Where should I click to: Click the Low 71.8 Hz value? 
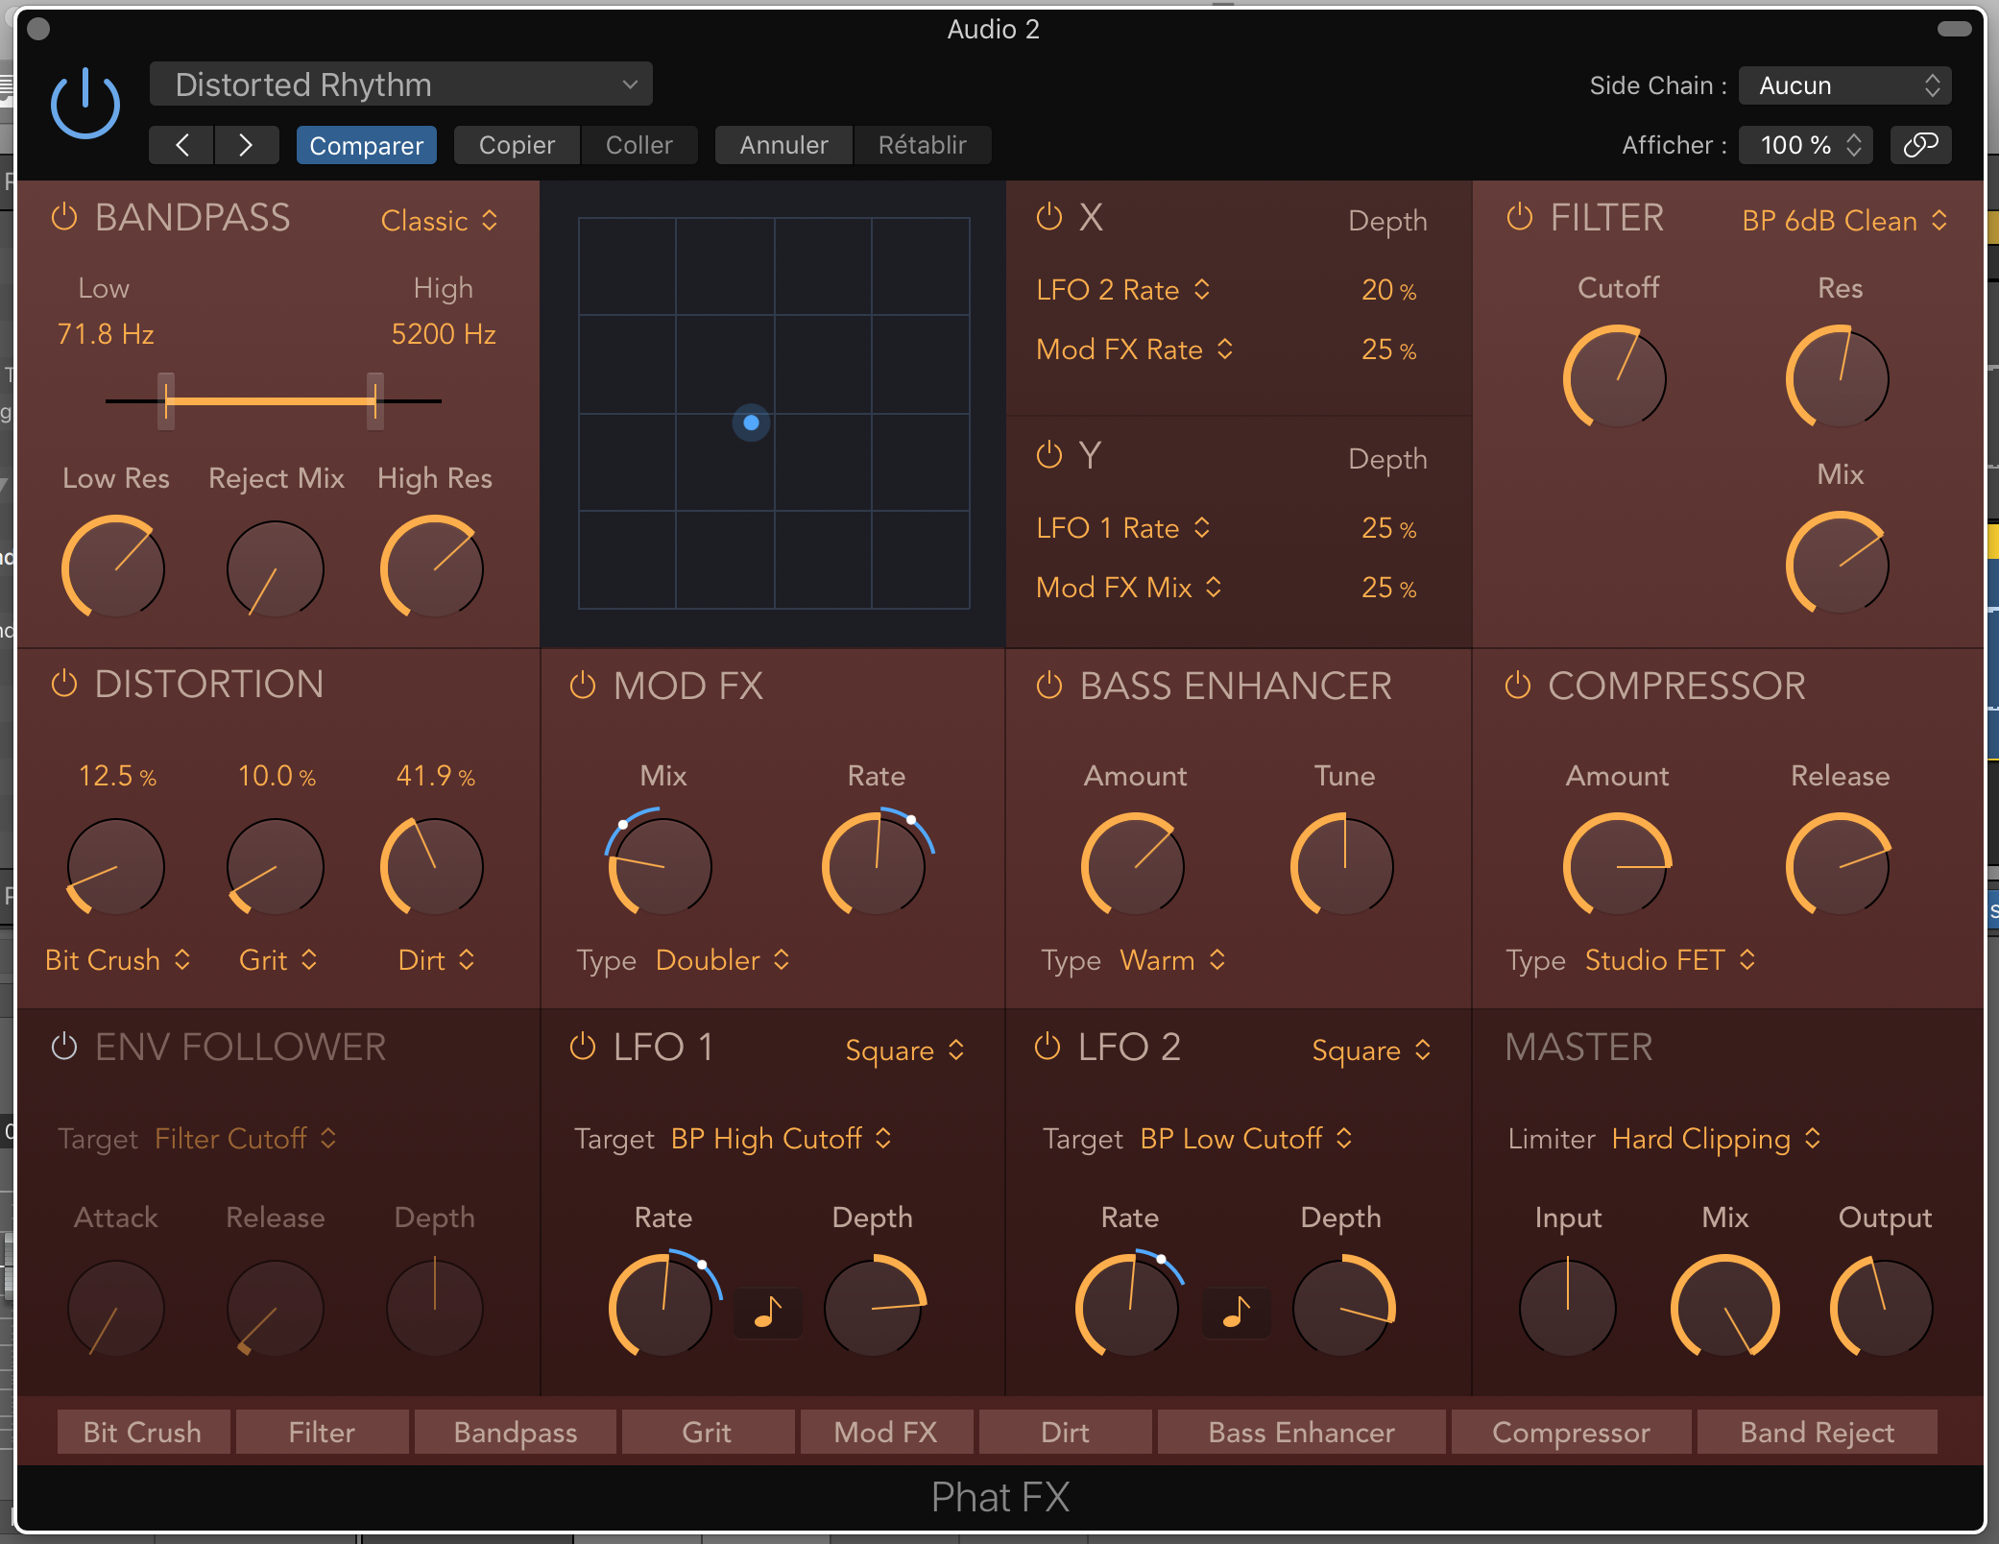click(106, 334)
